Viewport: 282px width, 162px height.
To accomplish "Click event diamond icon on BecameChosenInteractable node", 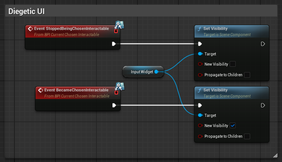I will [41, 90].
